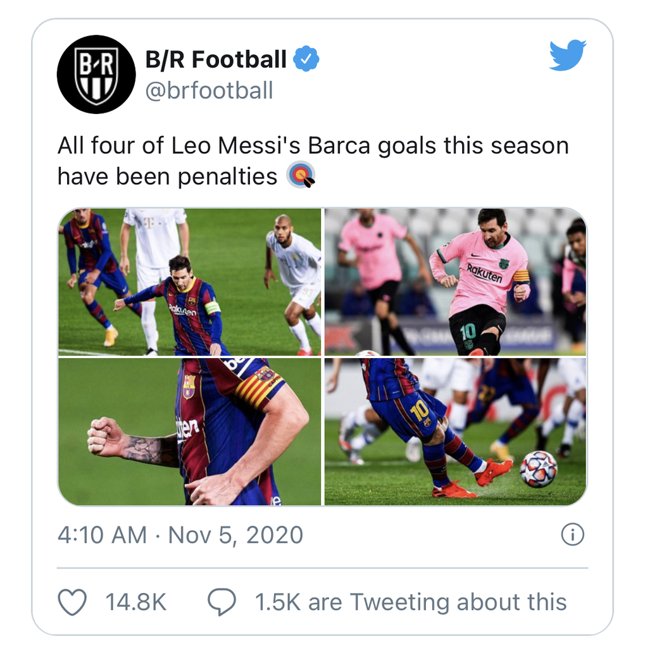The width and height of the screenshot is (645, 648).
Task: Open photo of Messi in pink kit
Action: tap(456, 282)
